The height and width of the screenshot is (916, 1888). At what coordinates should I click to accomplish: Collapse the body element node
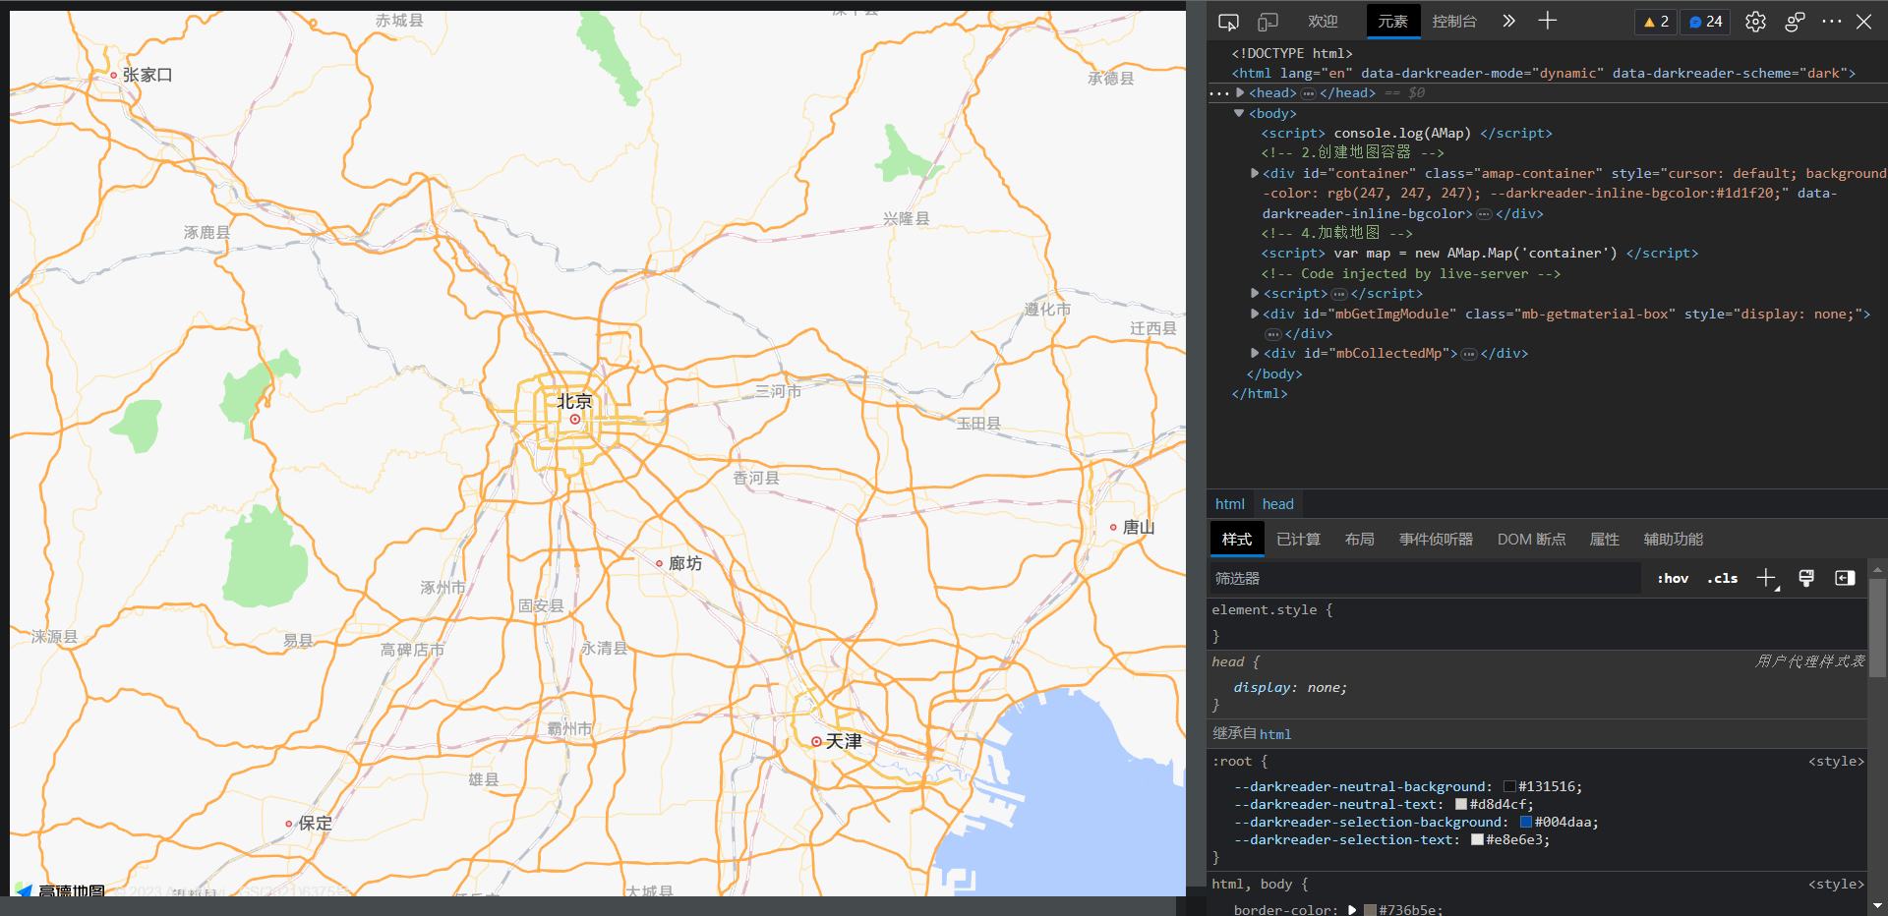point(1239,113)
